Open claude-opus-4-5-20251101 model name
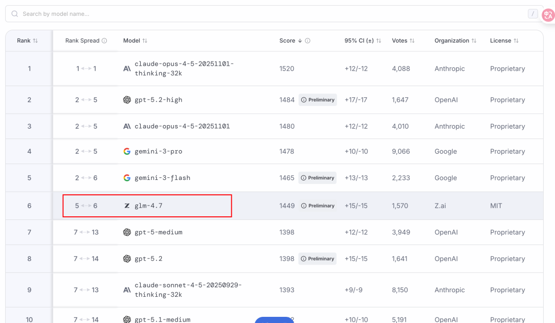 [182, 126]
